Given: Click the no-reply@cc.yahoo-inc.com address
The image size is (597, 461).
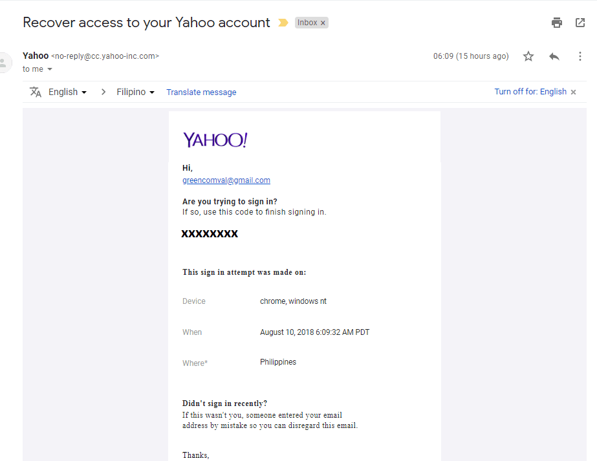Looking at the screenshot, I should coord(105,56).
